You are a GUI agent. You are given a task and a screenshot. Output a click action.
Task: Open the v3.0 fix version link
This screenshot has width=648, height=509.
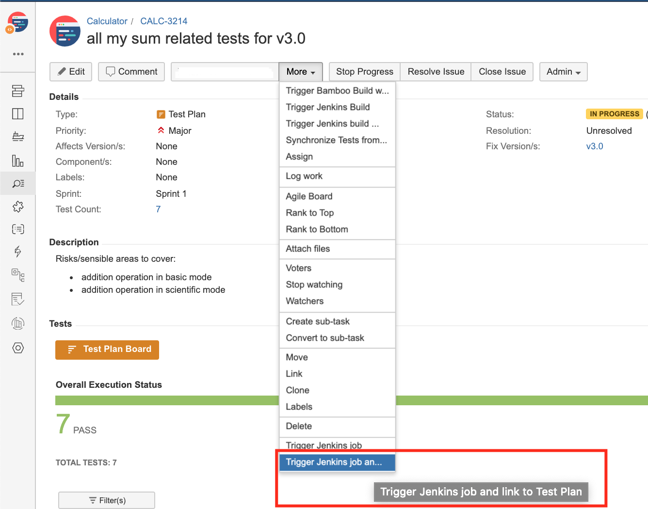click(595, 146)
